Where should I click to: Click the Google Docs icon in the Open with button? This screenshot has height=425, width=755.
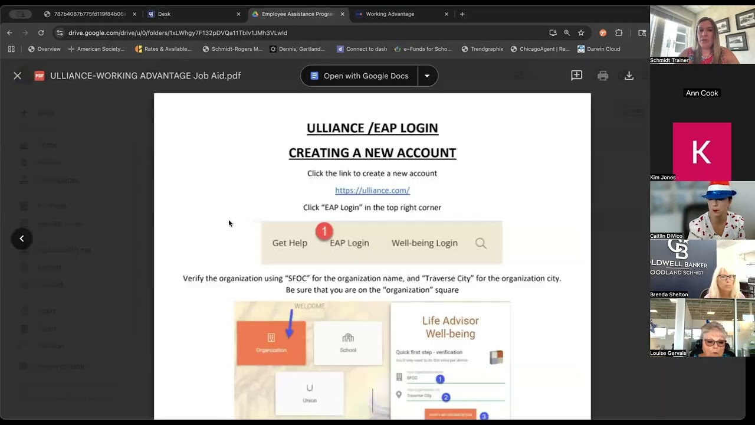click(x=314, y=76)
